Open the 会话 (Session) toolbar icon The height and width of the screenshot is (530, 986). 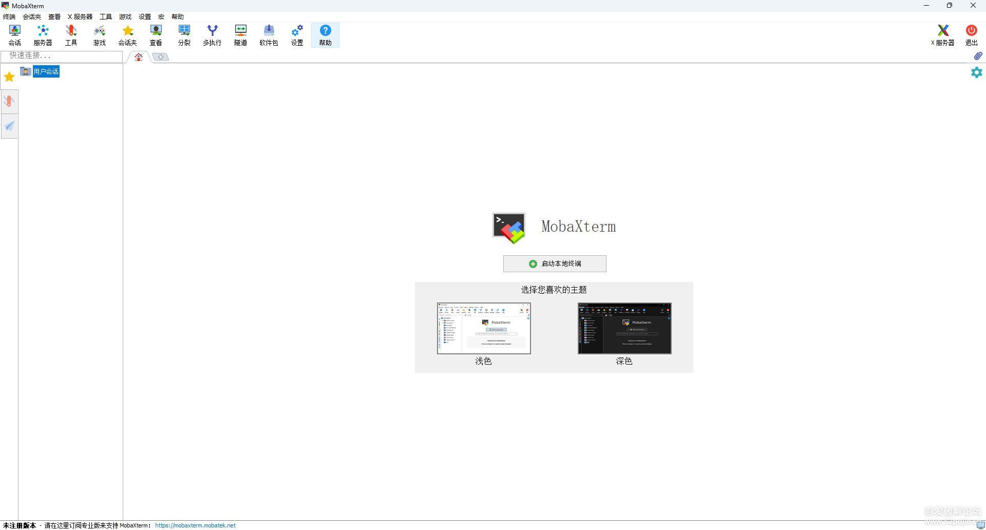15,35
